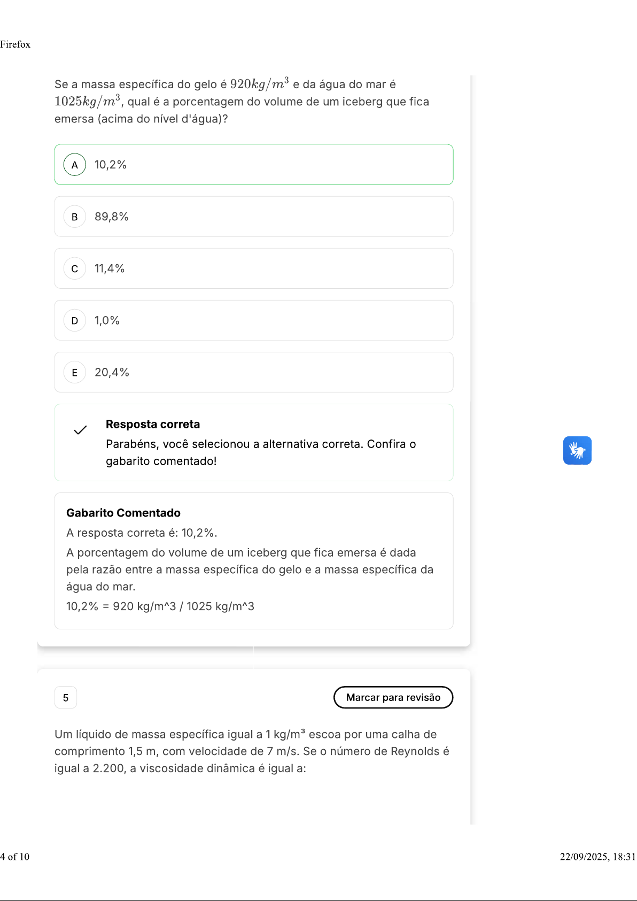
Task: Choose the 89,8% answer option
Action: [253, 217]
